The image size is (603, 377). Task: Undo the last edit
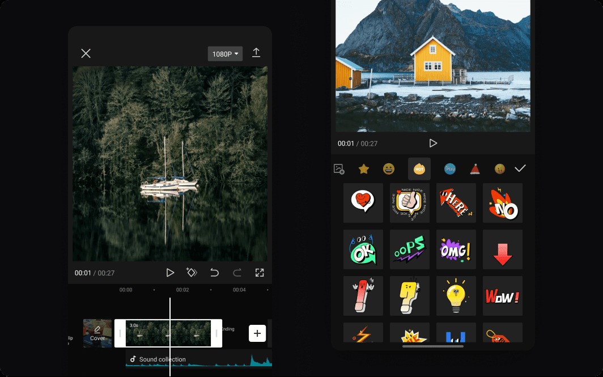214,273
